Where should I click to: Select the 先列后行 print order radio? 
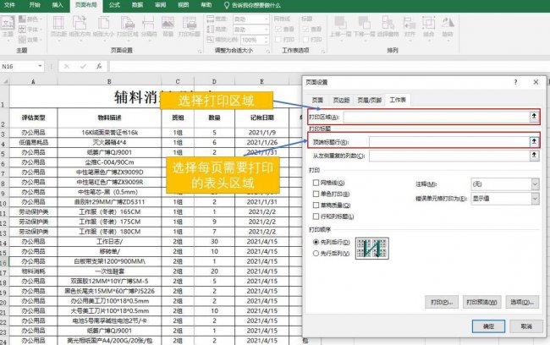[316, 242]
